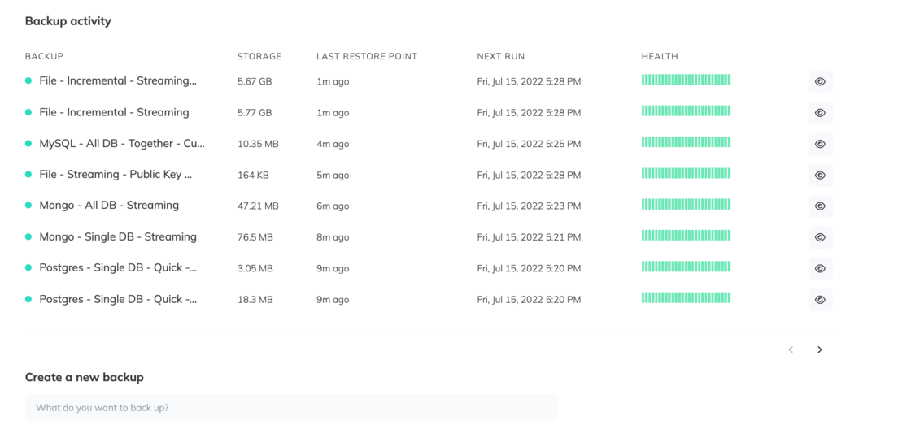Go to previous page of backup activity
Screen dimensions: 911x425
click(791, 349)
